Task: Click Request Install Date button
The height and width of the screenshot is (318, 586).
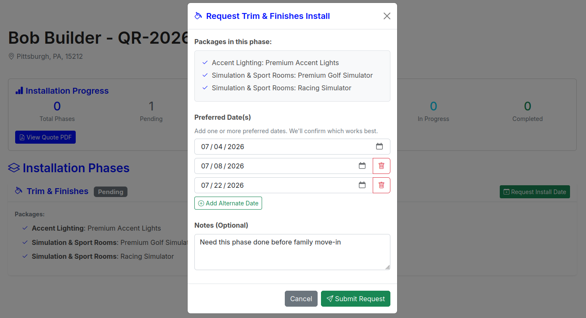Action: click(534, 192)
